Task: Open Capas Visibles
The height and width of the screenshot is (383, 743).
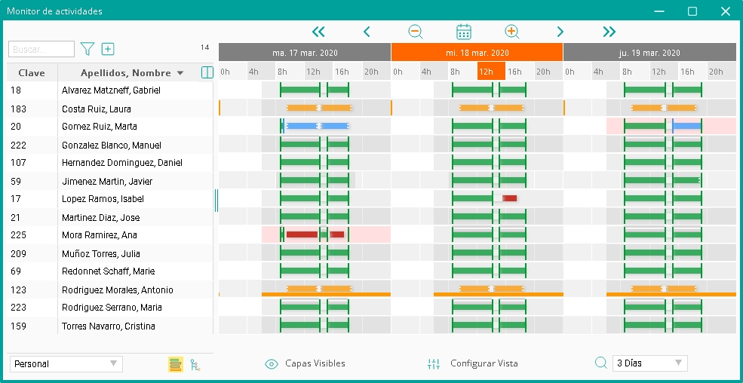Action: pyautogui.click(x=305, y=363)
